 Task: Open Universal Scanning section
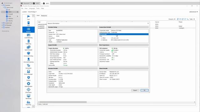28,60
